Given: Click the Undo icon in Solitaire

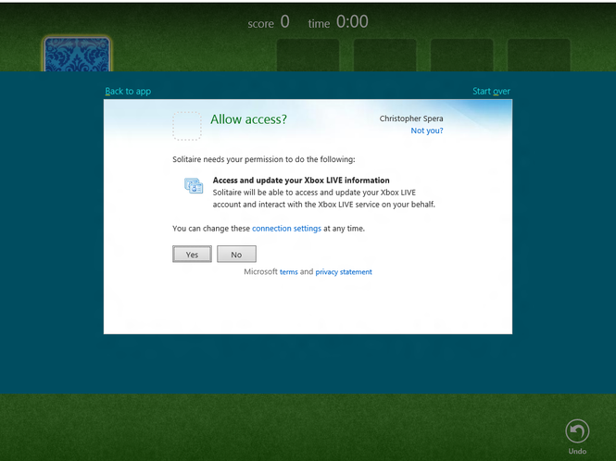Looking at the screenshot, I should coord(577,431).
